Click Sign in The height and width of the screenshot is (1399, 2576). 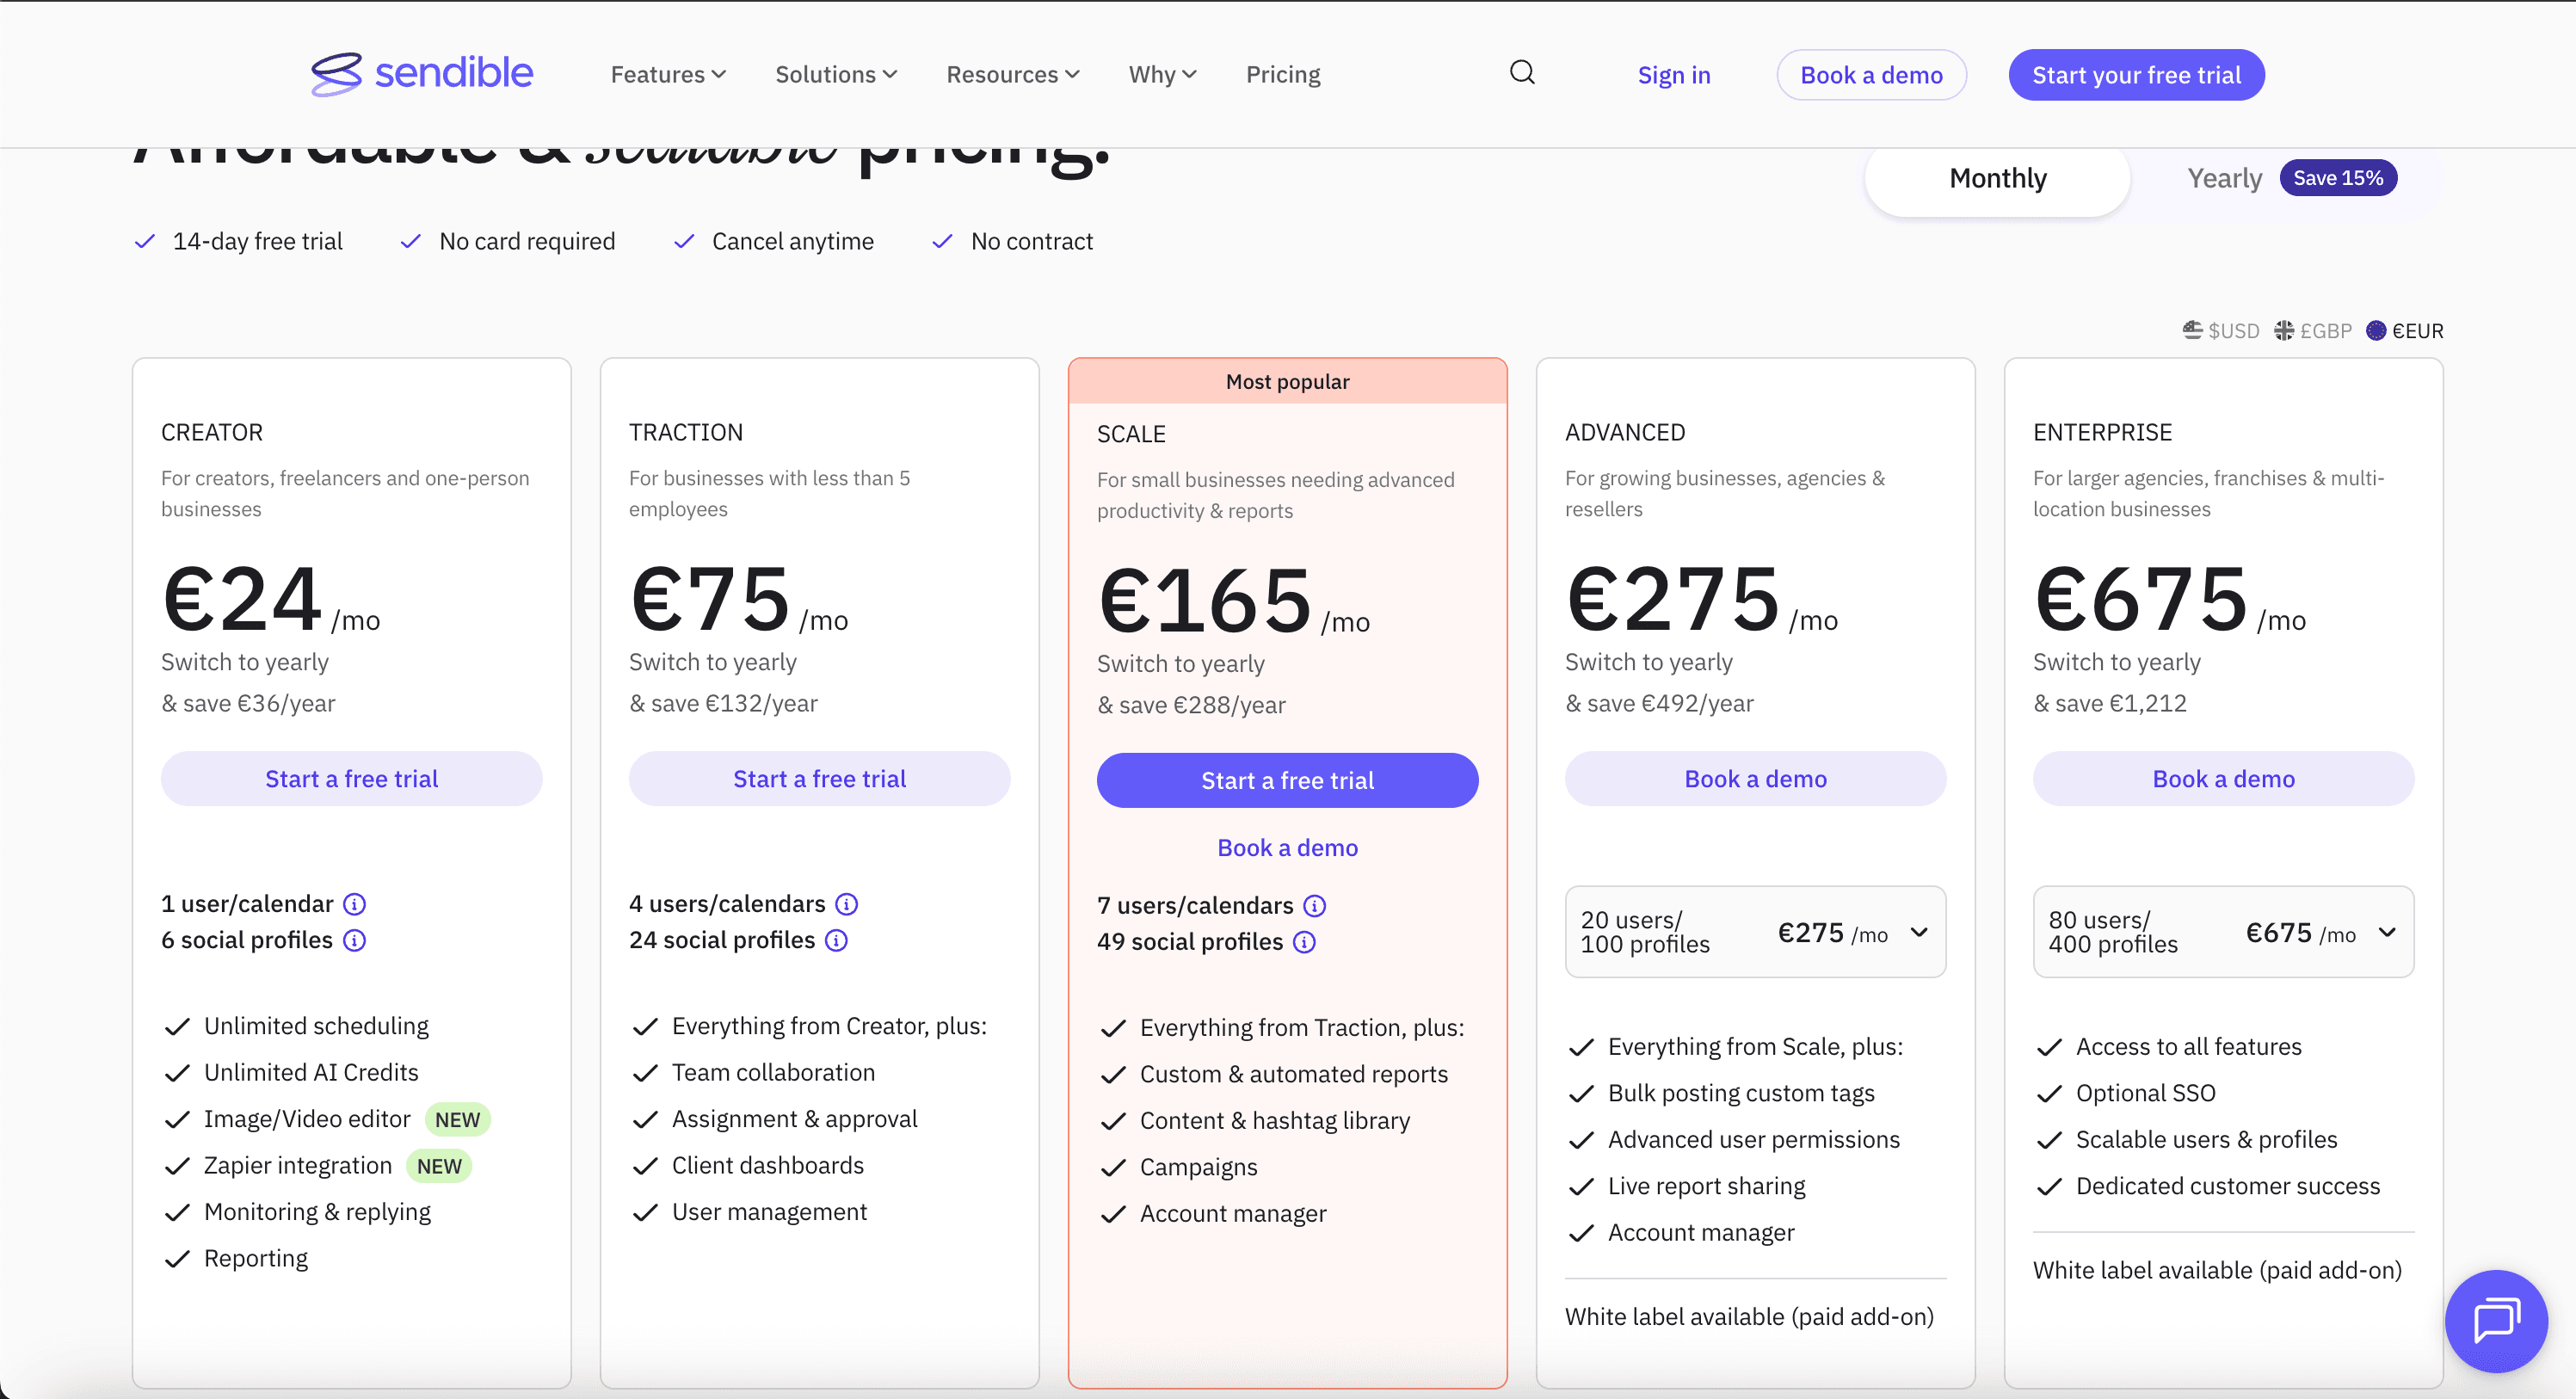pos(1673,75)
